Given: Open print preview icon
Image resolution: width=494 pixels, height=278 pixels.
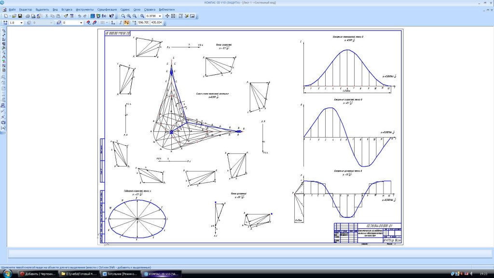Looking at the screenshot, I should [33, 16].
